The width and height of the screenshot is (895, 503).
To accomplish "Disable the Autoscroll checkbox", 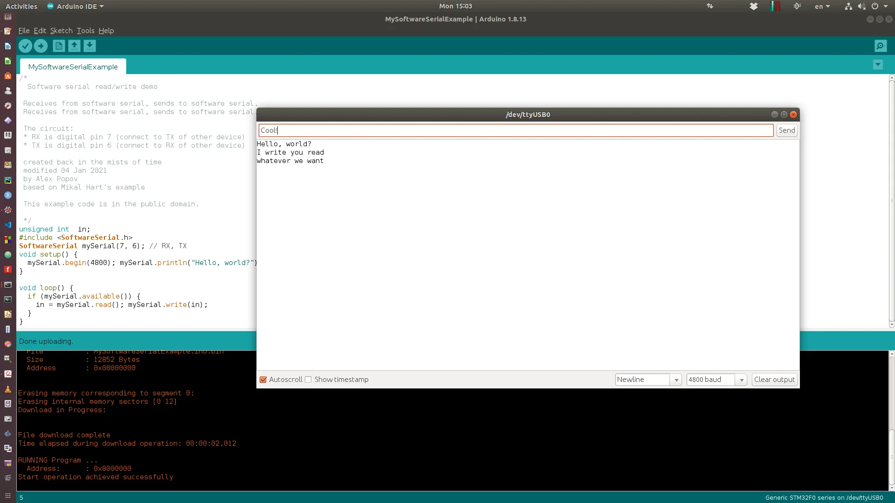I will point(263,380).
